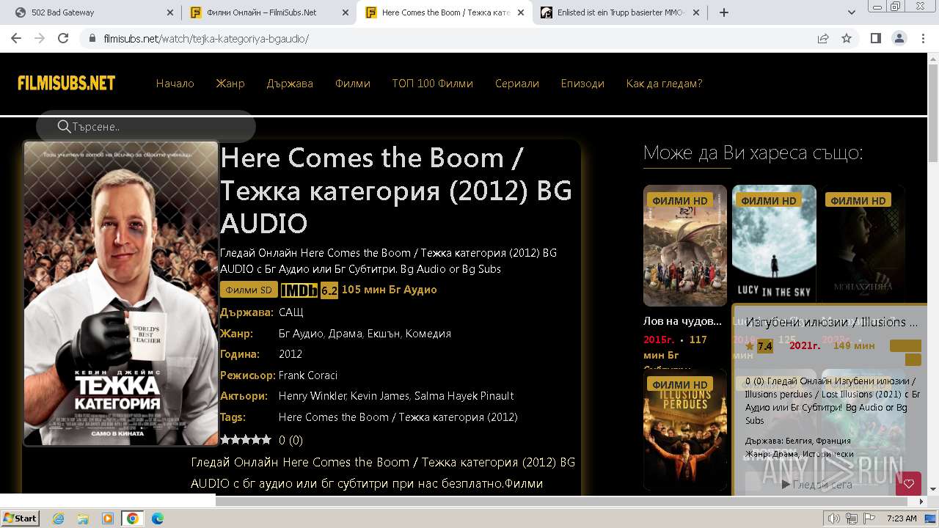Open the Сериали menu item
Image resolution: width=939 pixels, height=528 pixels.
pyautogui.click(x=517, y=84)
